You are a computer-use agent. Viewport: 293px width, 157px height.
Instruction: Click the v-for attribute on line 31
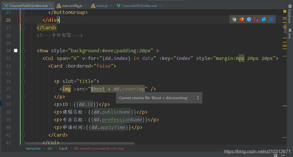pyautogui.click(x=119, y=58)
